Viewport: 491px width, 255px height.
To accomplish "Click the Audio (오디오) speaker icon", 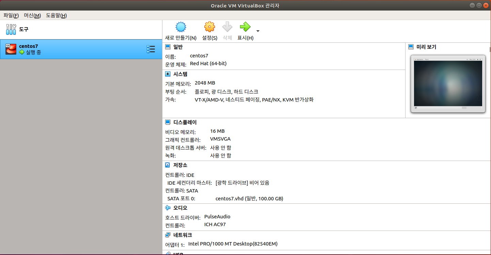I will 168,208.
